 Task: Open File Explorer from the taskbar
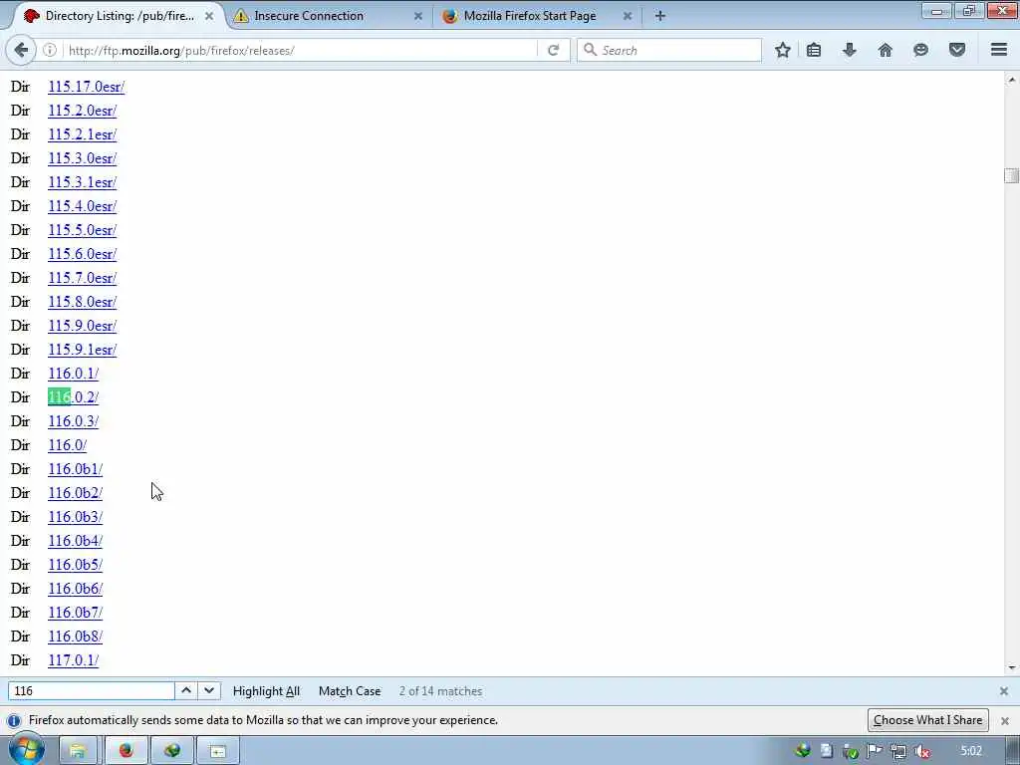[x=78, y=751]
